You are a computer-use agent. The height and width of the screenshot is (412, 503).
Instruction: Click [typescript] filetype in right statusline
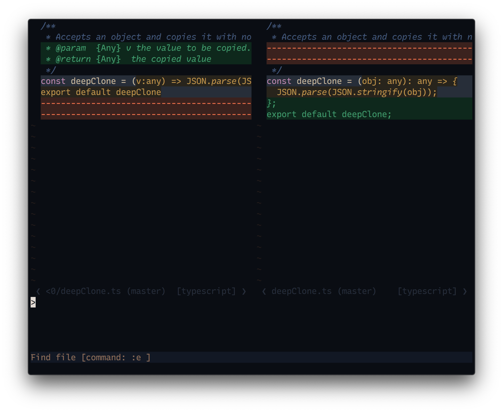coord(427,291)
